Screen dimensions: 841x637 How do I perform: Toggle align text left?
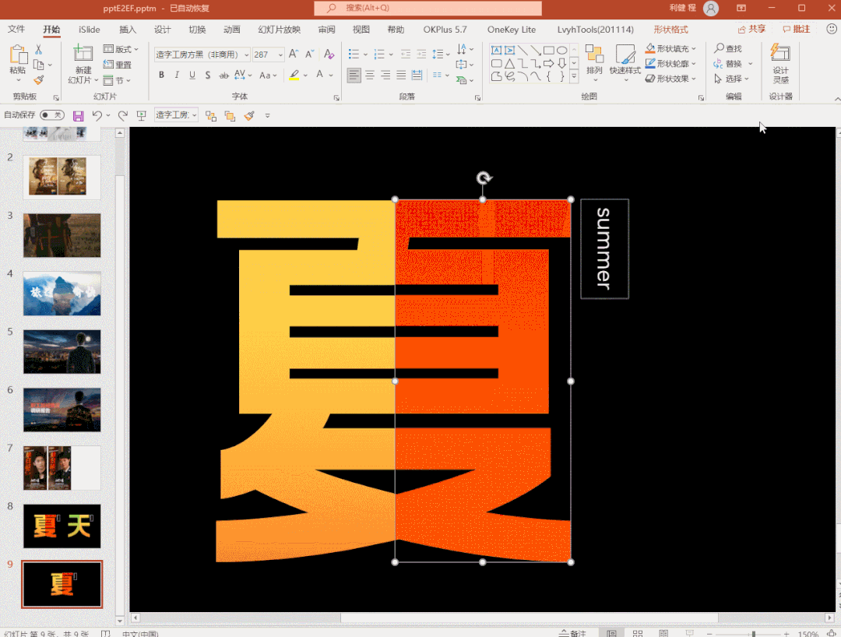click(354, 75)
